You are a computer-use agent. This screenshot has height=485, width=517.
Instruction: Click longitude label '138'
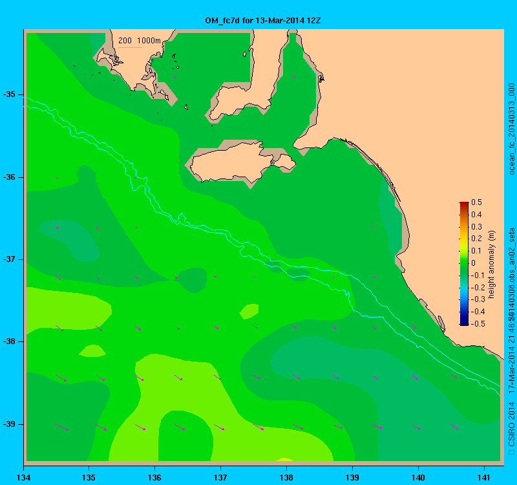point(286,477)
